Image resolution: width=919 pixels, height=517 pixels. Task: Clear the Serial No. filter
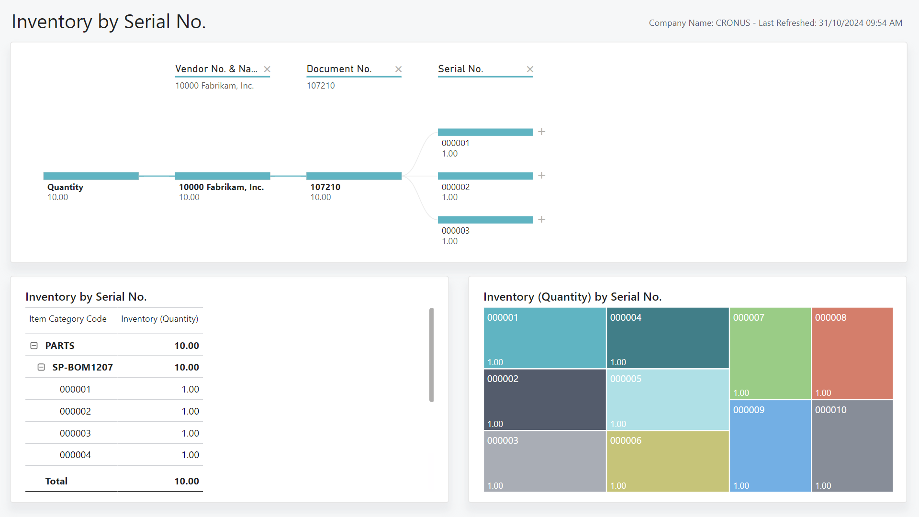tap(530, 69)
